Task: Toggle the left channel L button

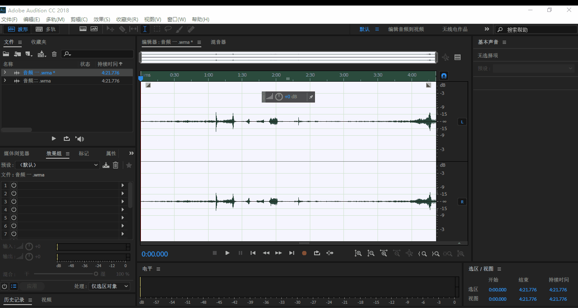Action: tap(462, 122)
